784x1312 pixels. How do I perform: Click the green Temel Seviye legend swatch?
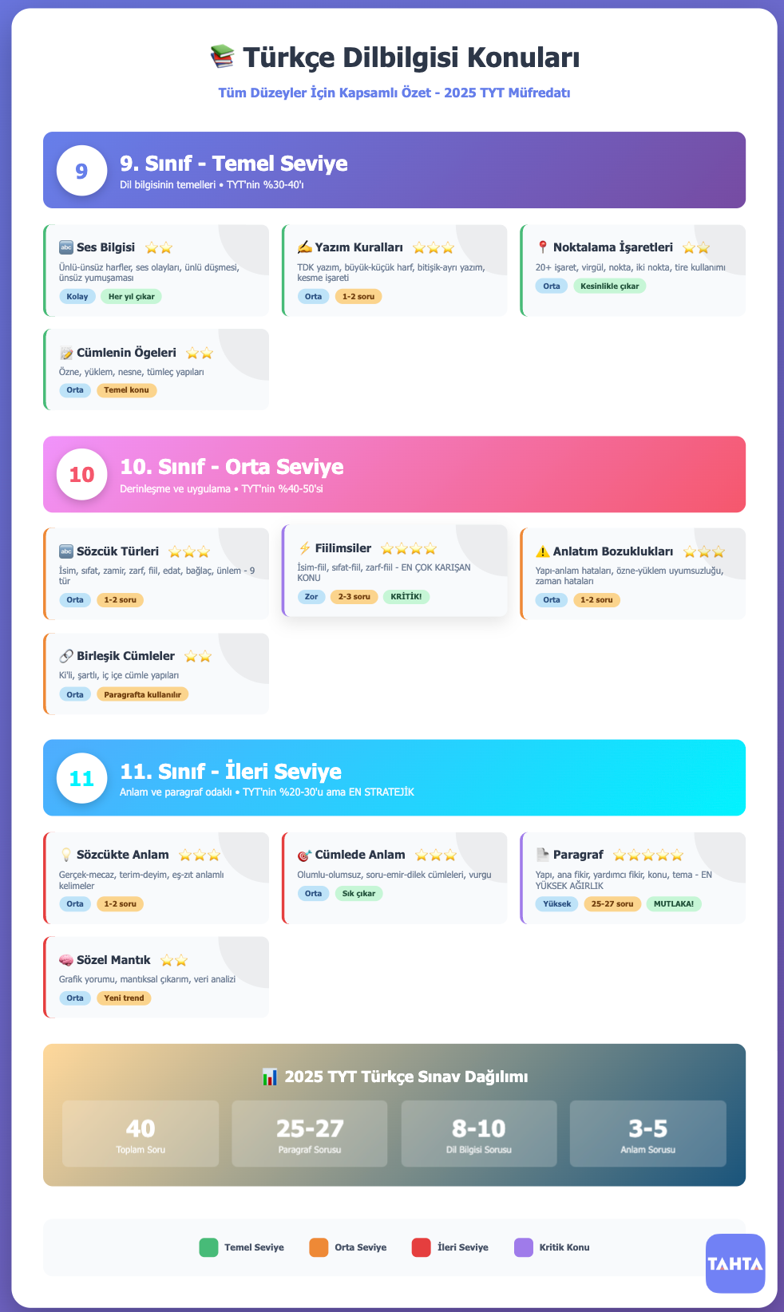208,1247
